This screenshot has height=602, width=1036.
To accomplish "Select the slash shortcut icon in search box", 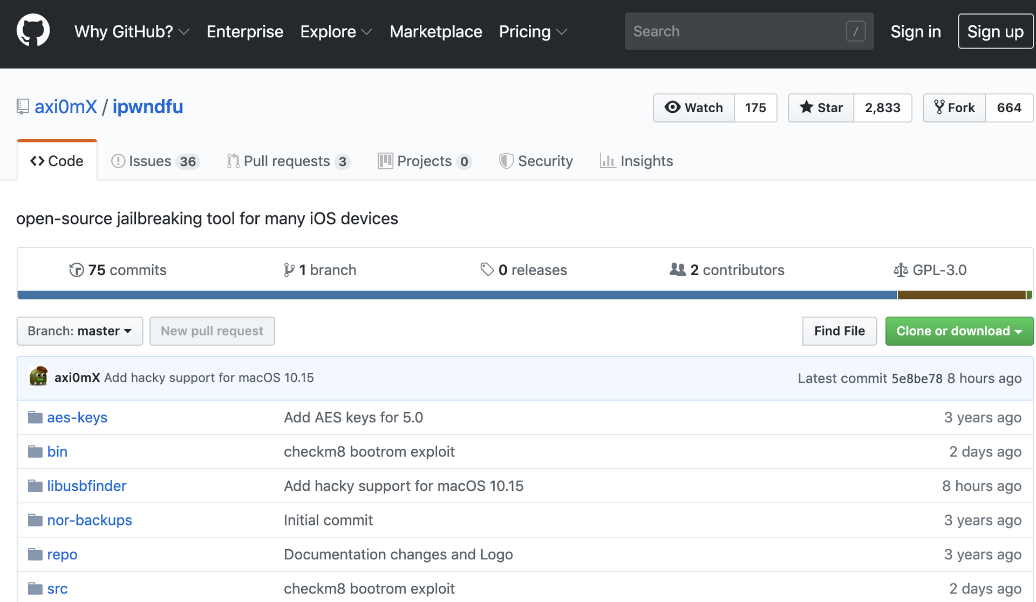I will (x=856, y=31).
